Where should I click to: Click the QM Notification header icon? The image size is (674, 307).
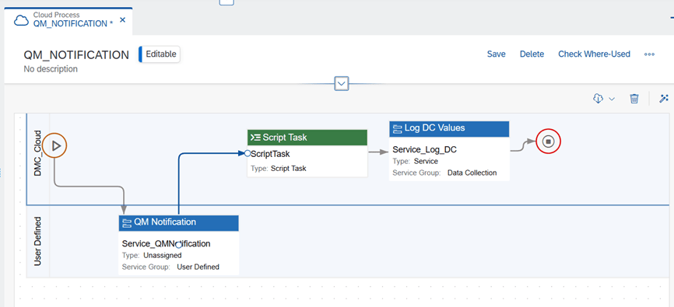coord(127,222)
